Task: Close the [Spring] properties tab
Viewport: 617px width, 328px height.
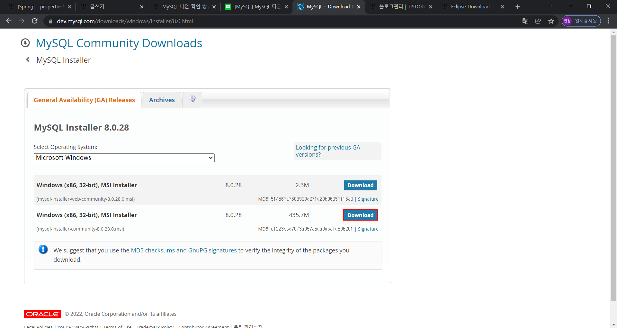Action: pyautogui.click(x=69, y=7)
